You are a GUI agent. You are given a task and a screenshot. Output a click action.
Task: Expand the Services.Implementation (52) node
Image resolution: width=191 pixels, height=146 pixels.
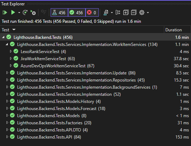click(7, 94)
